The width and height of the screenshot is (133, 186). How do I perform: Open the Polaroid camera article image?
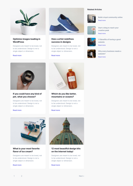(28, 131)
